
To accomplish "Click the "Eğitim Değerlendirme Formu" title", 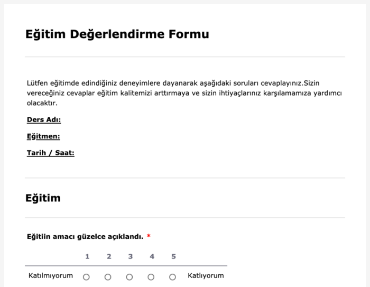I will [x=117, y=34].
